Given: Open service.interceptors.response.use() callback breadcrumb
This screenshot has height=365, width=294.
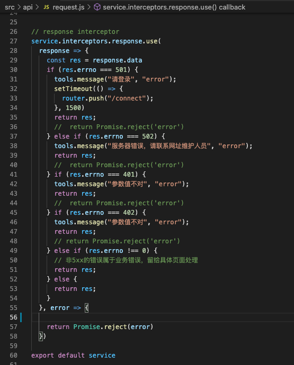Looking at the screenshot, I should click(x=174, y=7).
